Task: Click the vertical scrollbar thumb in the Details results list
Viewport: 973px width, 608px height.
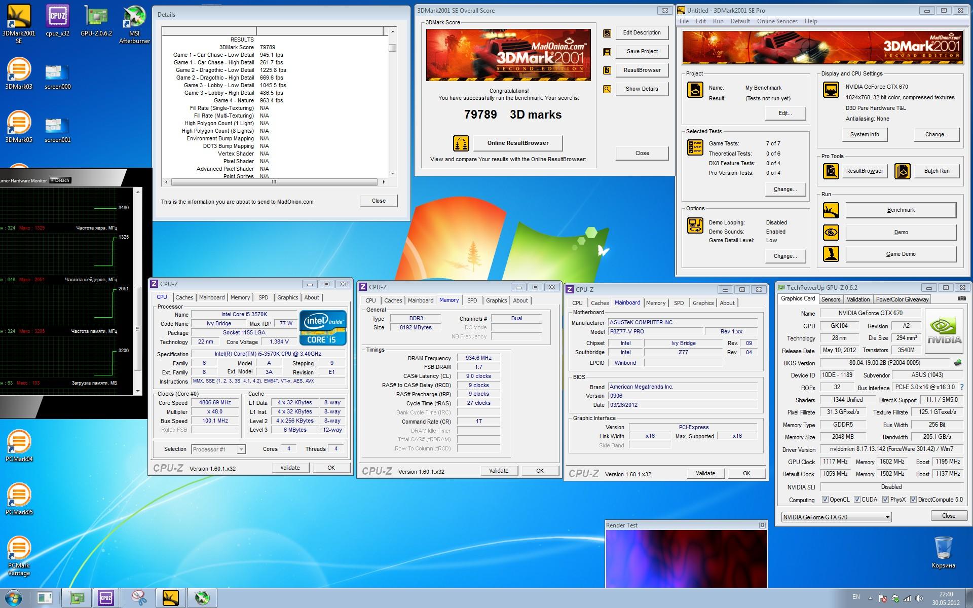Action: [392, 48]
